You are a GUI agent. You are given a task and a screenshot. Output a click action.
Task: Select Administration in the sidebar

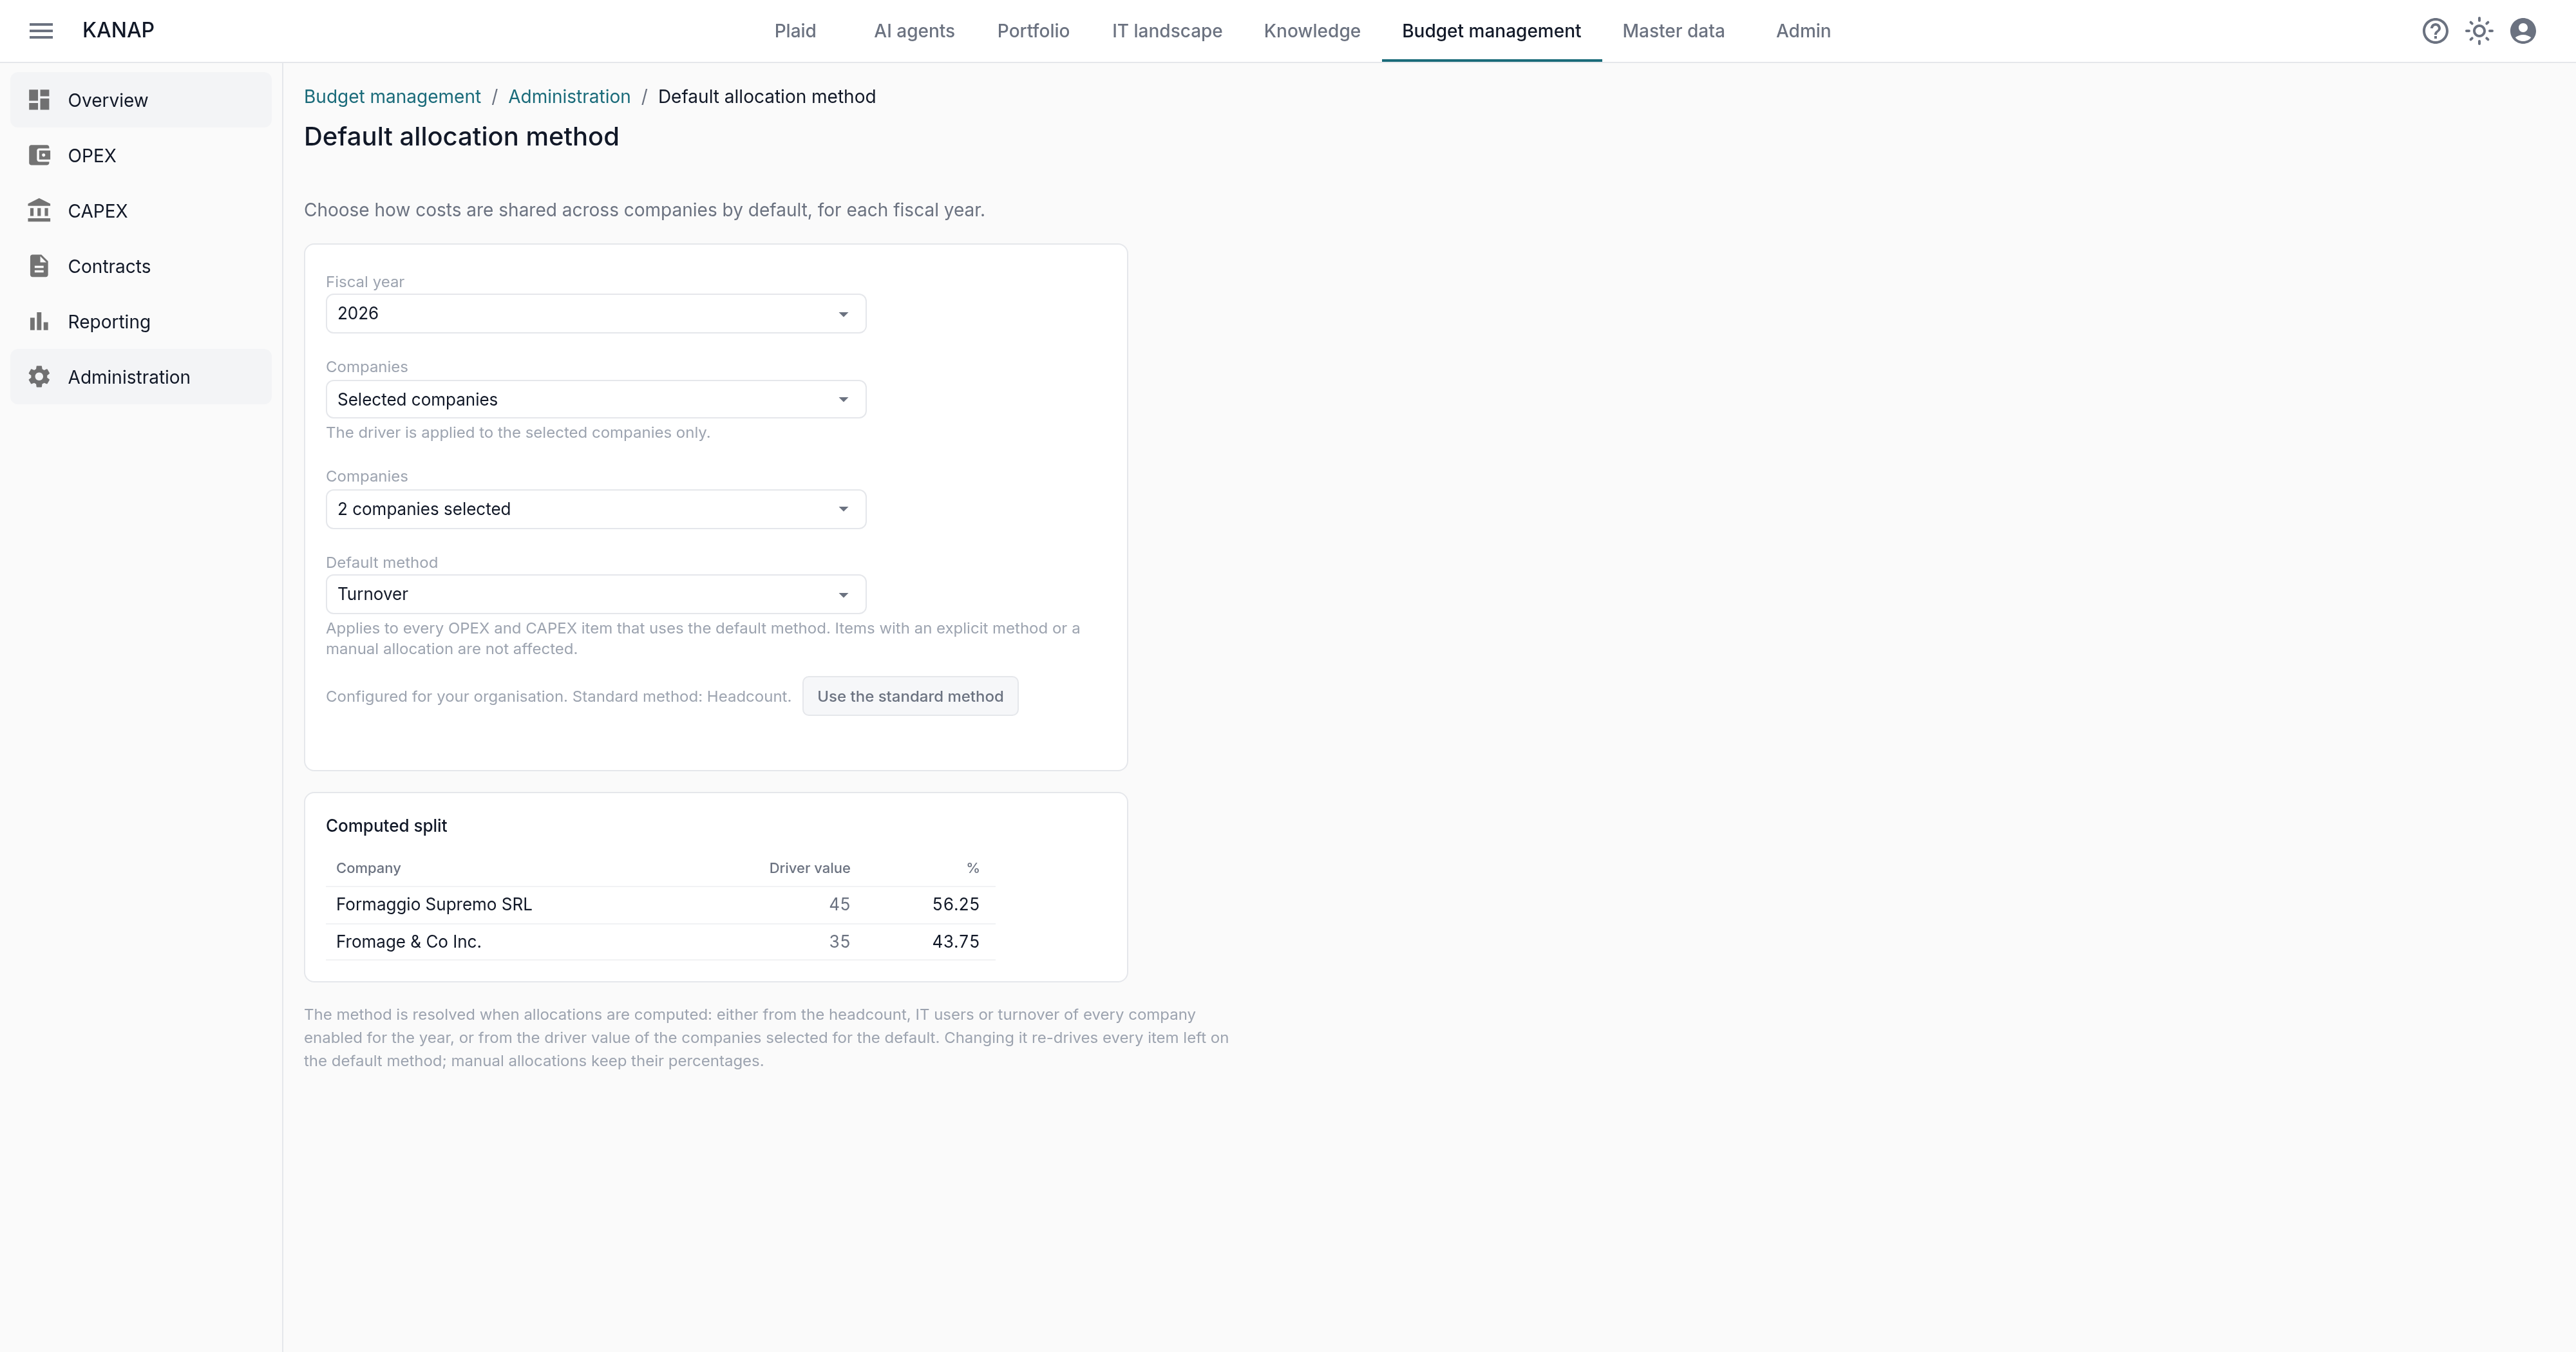(x=141, y=377)
